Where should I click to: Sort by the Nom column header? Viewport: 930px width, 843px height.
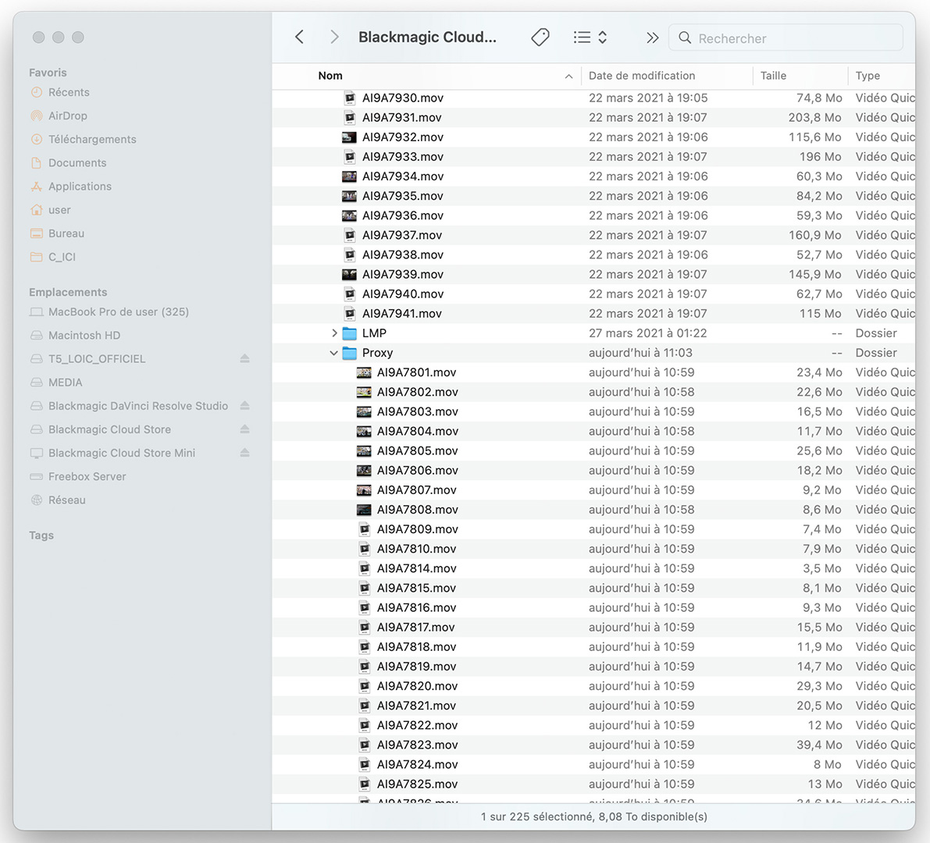[x=330, y=76]
